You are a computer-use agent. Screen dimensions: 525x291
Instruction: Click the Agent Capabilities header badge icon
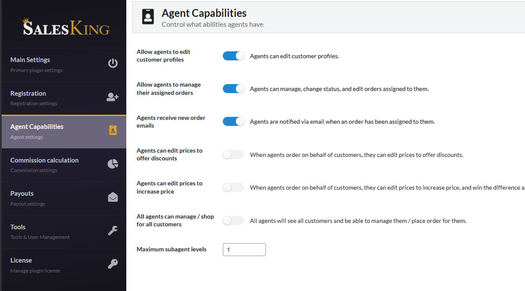click(x=148, y=18)
